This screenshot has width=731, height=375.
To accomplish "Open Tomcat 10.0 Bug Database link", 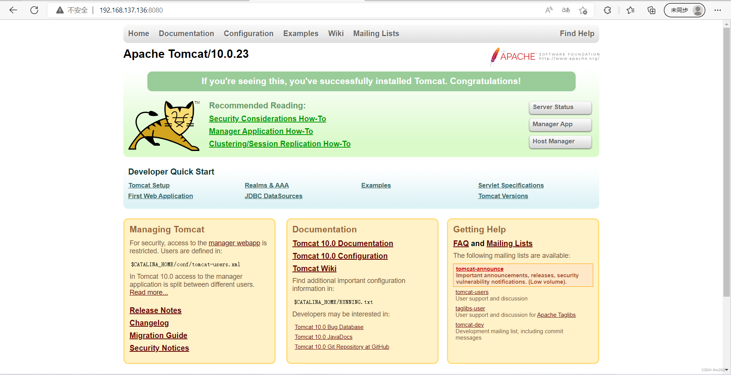I will pos(329,327).
